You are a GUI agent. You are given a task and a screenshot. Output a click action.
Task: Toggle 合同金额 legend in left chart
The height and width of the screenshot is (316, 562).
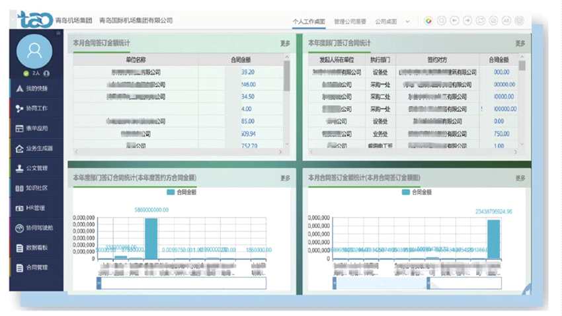point(181,192)
